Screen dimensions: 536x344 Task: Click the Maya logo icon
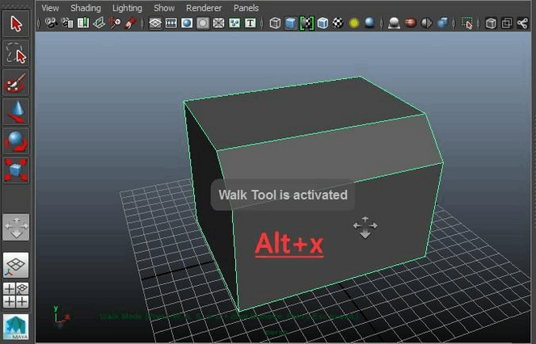16,327
